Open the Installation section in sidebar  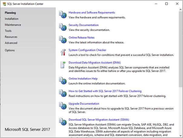pos(12,19)
